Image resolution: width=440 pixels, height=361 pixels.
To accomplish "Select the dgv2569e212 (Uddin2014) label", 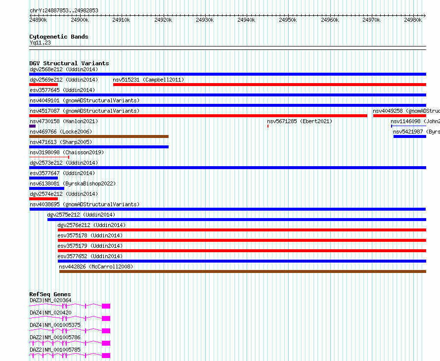I will coord(64,80).
